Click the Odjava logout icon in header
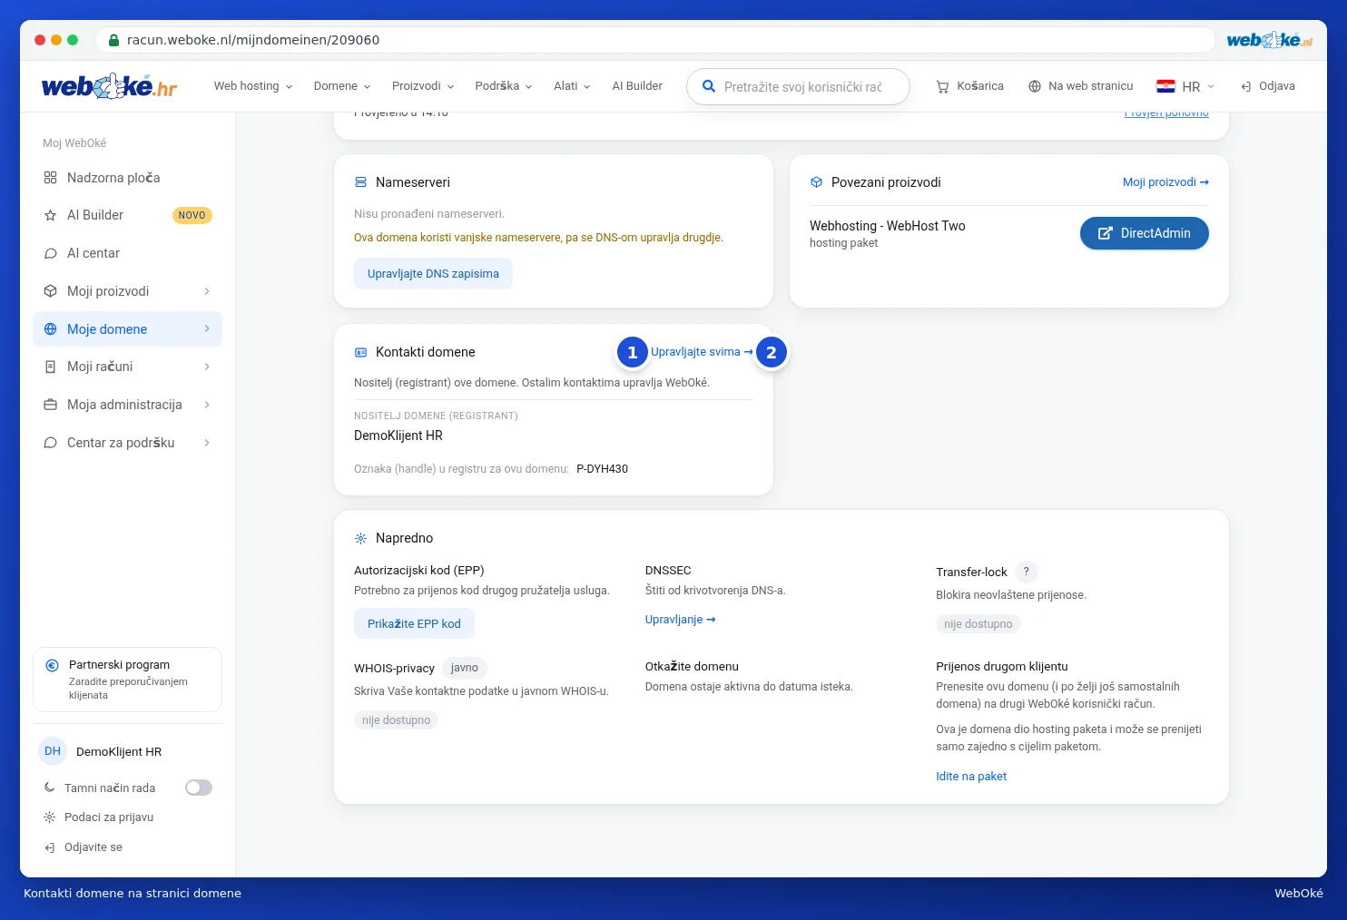The height and width of the screenshot is (920, 1347). pyautogui.click(x=1246, y=86)
